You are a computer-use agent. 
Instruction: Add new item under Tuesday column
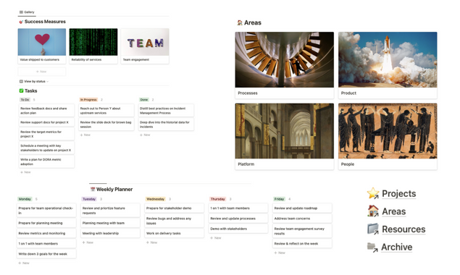[x=88, y=242]
